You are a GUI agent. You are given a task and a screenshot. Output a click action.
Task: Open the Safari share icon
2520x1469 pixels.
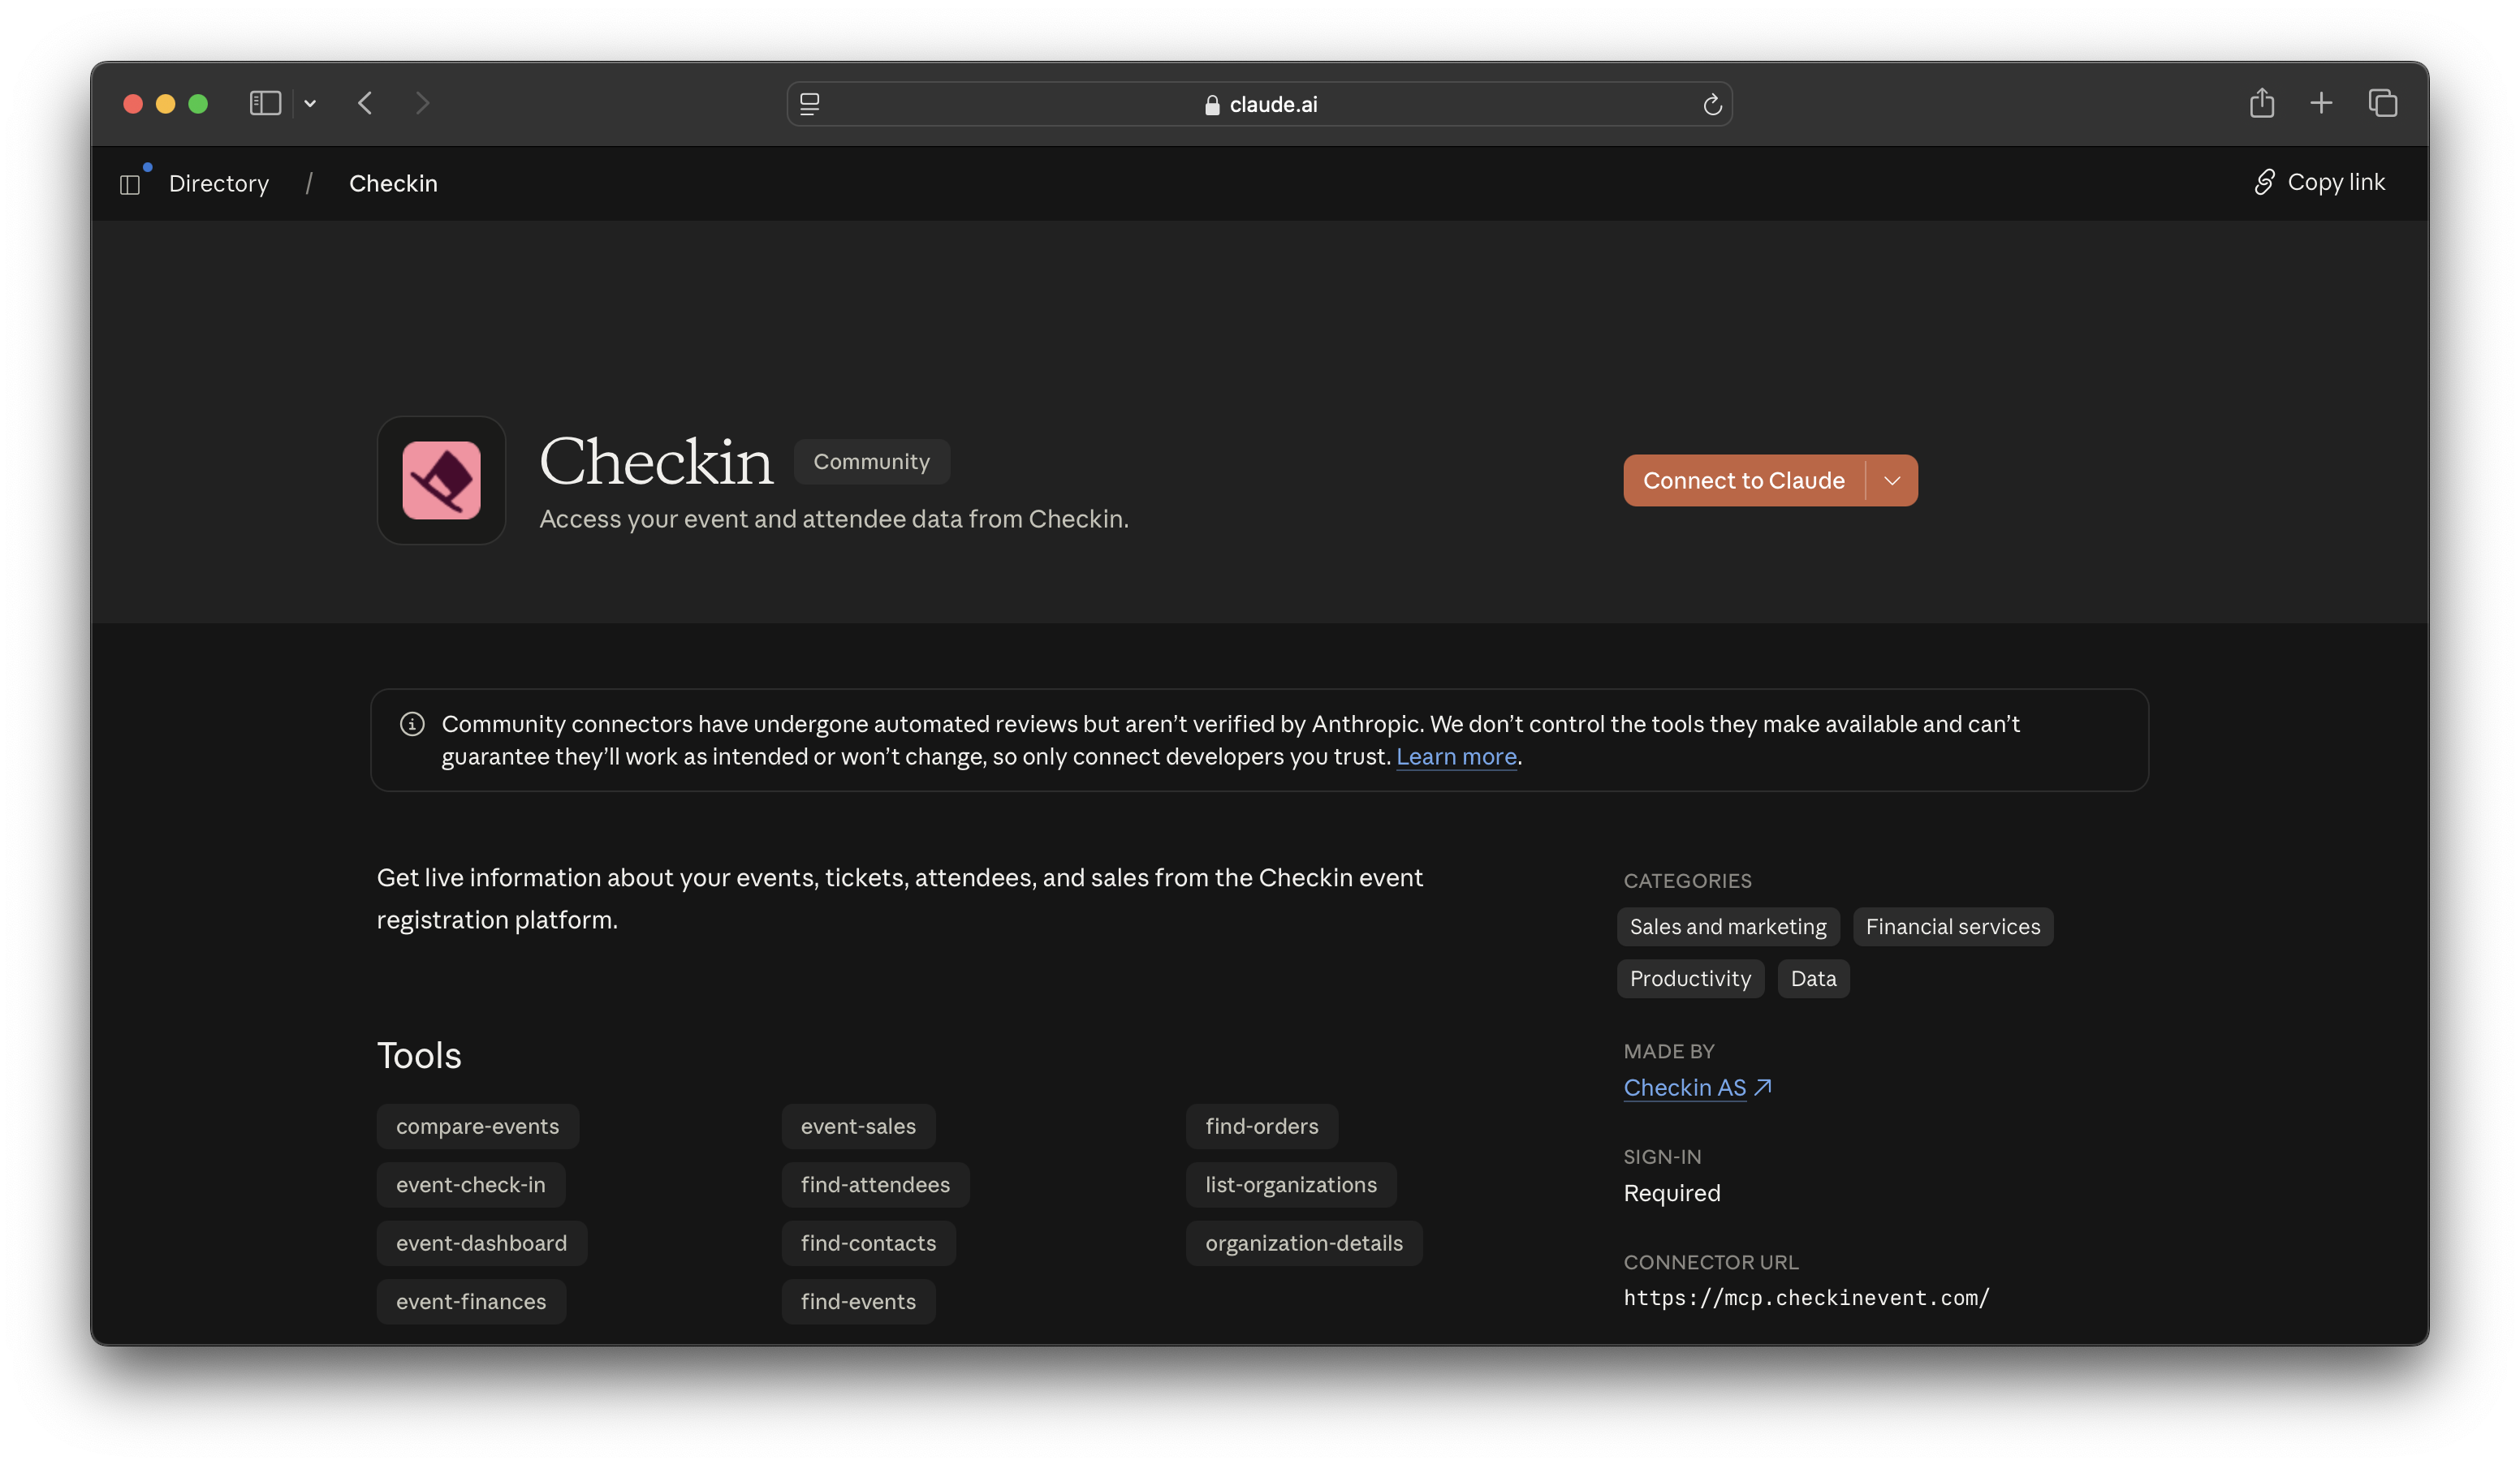click(x=2261, y=102)
